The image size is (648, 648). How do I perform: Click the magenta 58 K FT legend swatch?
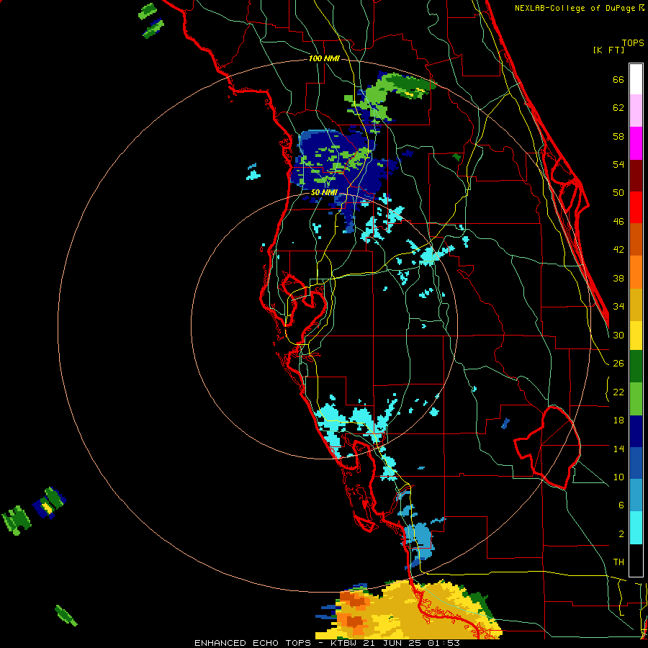pyautogui.click(x=636, y=143)
